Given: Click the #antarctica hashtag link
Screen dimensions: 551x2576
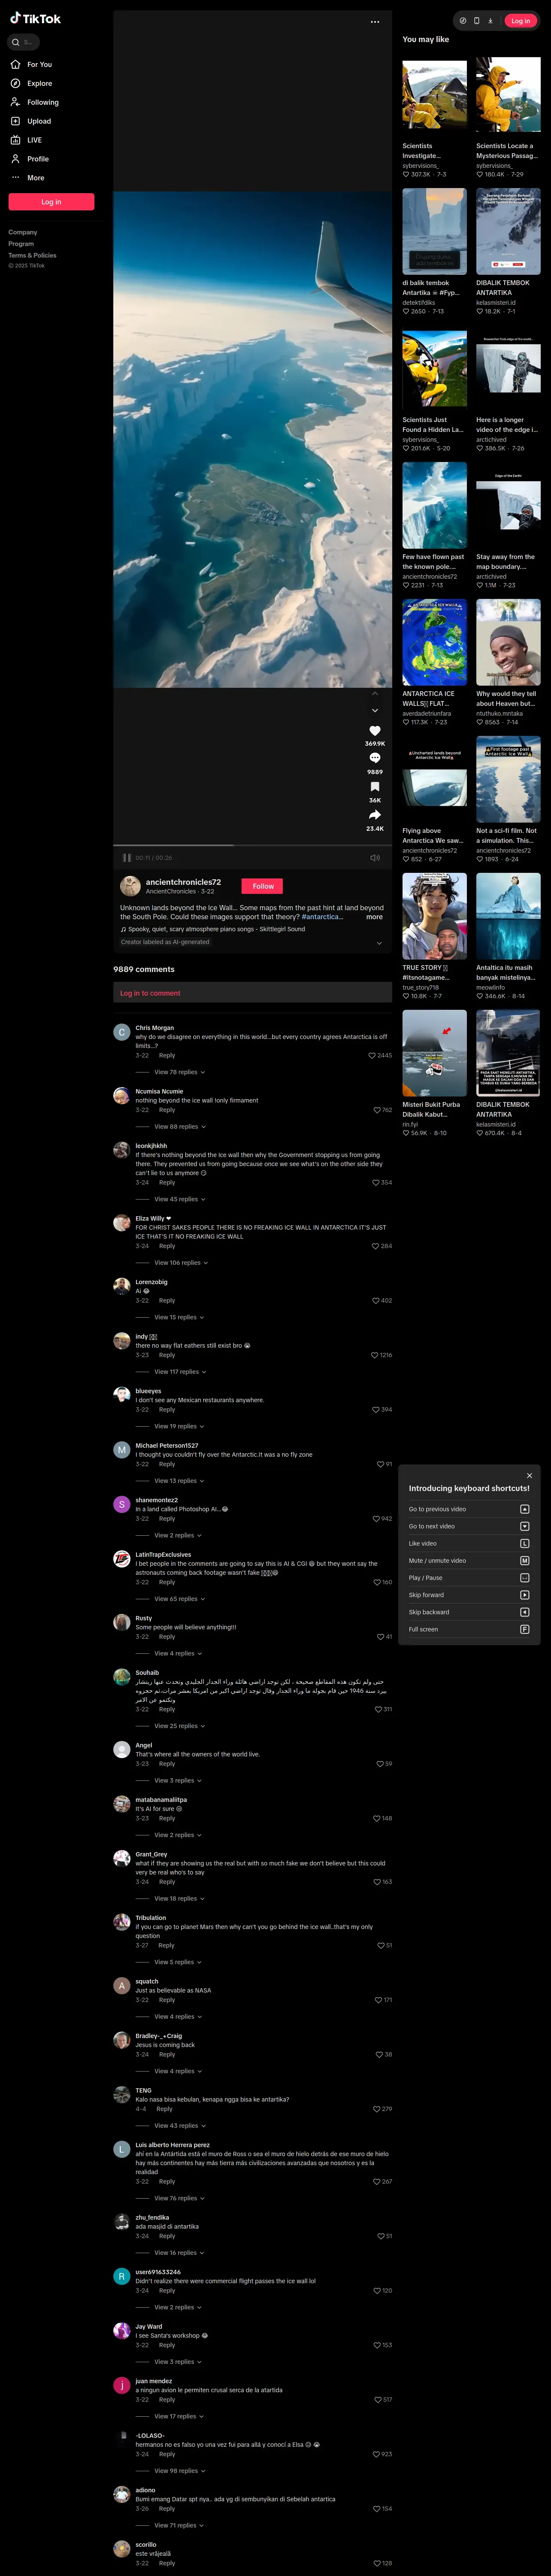Looking at the screenshot, I should [x=322, y=917].
